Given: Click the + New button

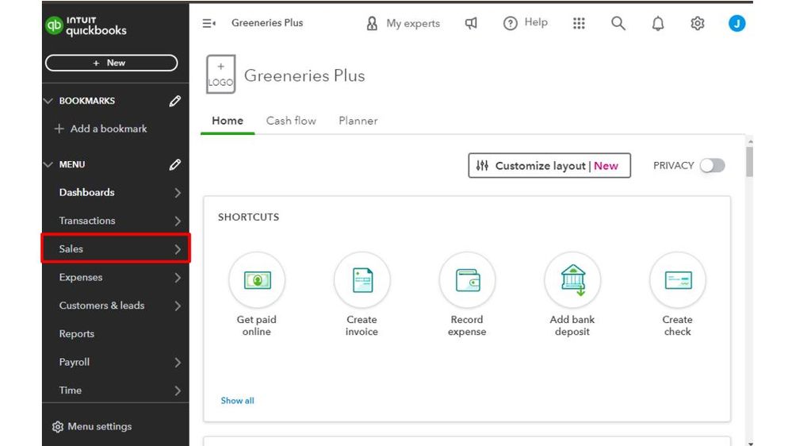Looking at the screenshot, I should click(111, 63).
